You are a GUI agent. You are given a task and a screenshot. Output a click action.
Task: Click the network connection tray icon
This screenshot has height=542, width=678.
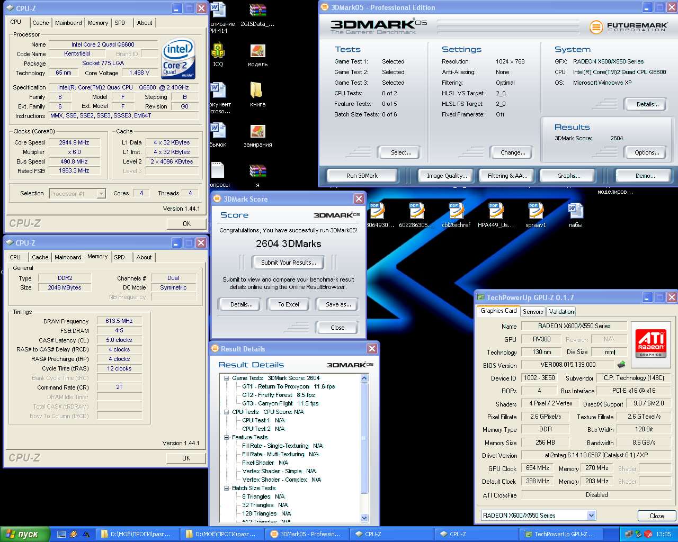[x=629, y=534]
